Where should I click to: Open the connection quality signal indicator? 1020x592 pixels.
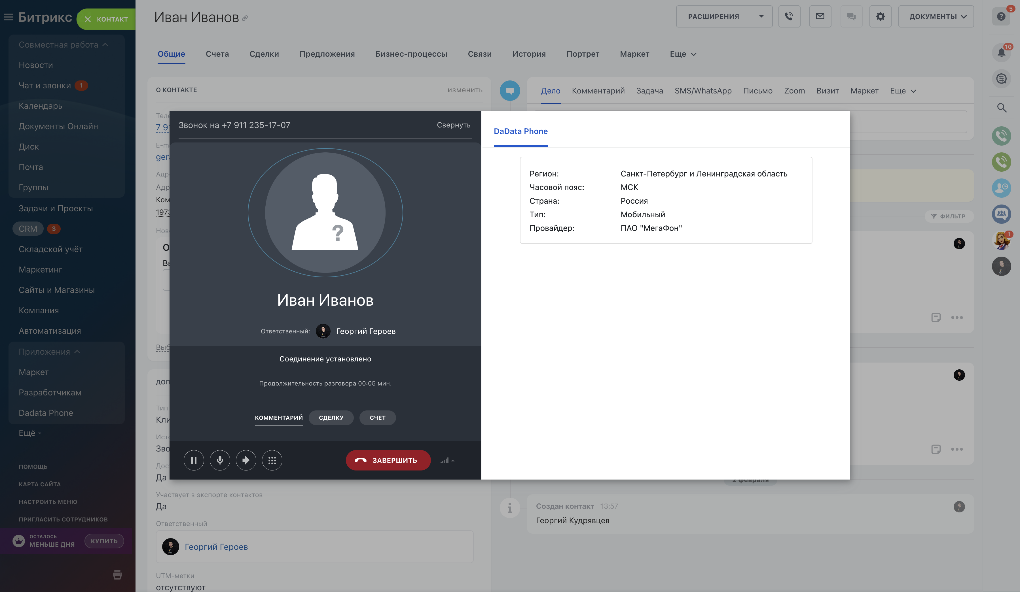[447, 461]
